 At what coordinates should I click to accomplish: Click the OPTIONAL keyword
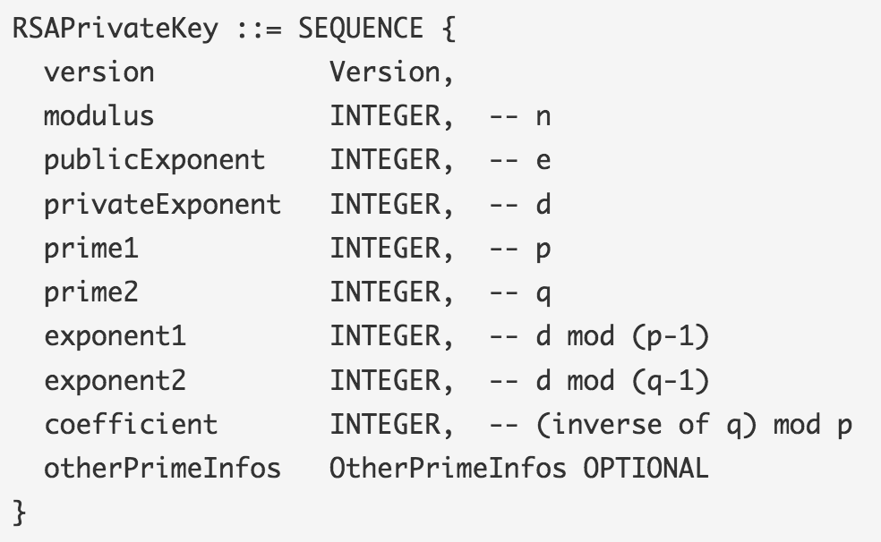pos(646,469)
